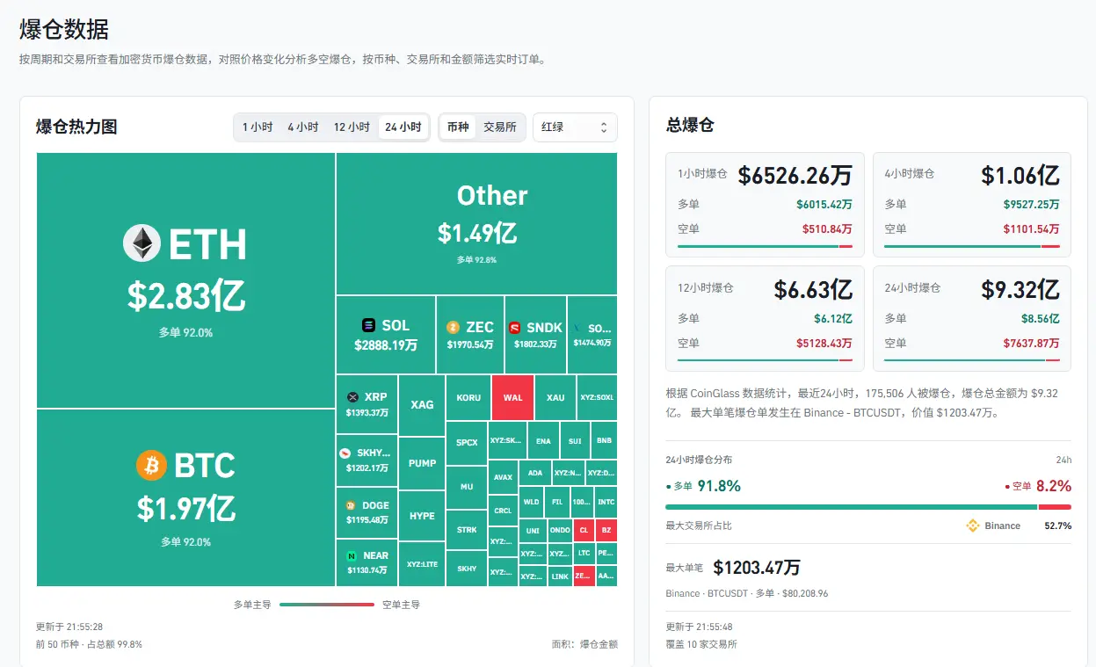
Task: Click the 空单 8.2% distribution label
Action: [1038, 486]
